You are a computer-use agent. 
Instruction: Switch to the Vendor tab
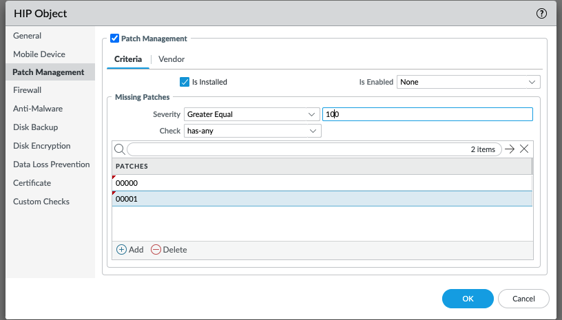pos(171,59)
